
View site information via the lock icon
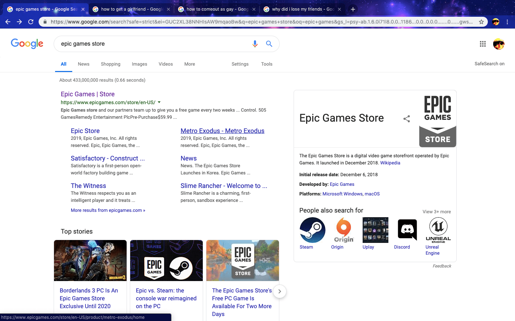[45, 22]
